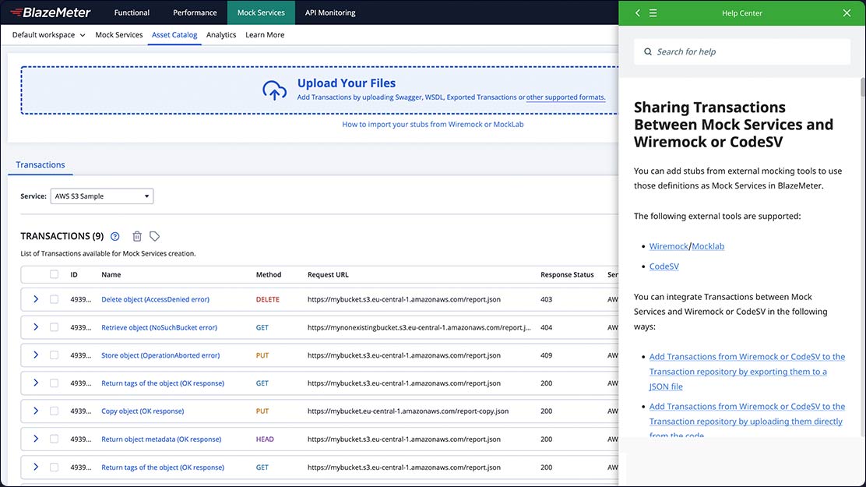Open link about uploading Transactions directly from code
The height and width of the screenshot is (487, 866).
pos(747,421)
